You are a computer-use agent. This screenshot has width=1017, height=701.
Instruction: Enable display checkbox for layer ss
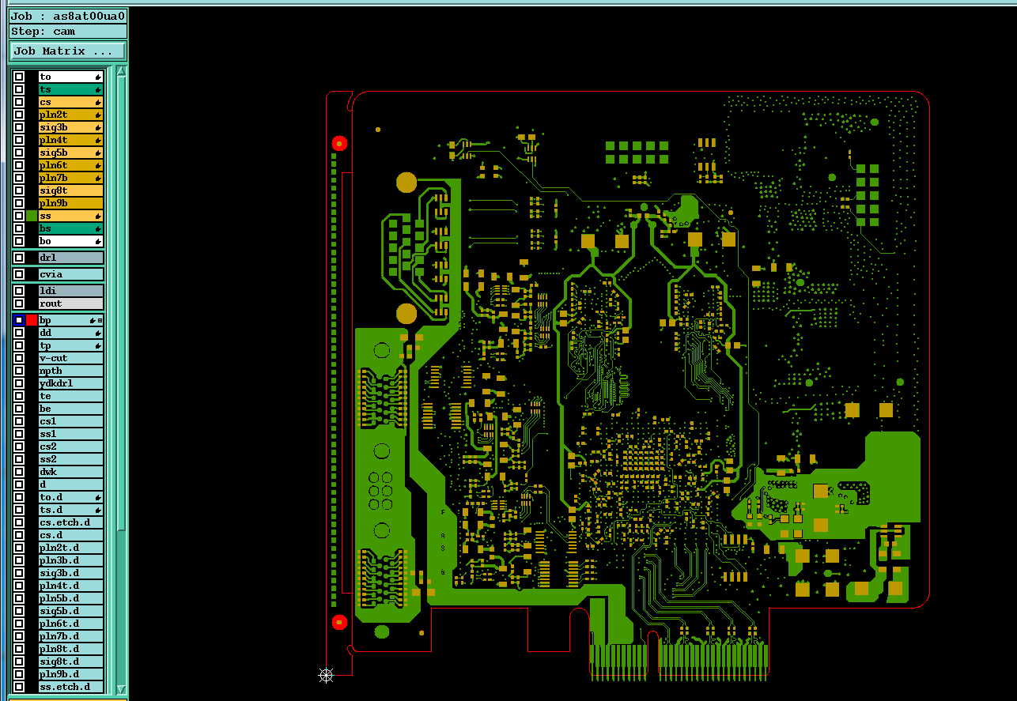coord(19,216)
